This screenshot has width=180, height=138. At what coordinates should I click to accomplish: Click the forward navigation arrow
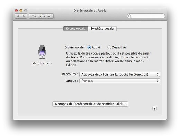click(x=24, y=16)
